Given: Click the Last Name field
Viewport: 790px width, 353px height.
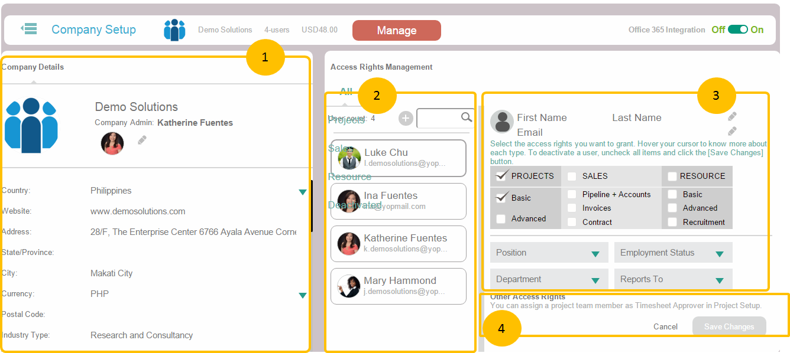Looking at the screenshot, I should [637, 117].
